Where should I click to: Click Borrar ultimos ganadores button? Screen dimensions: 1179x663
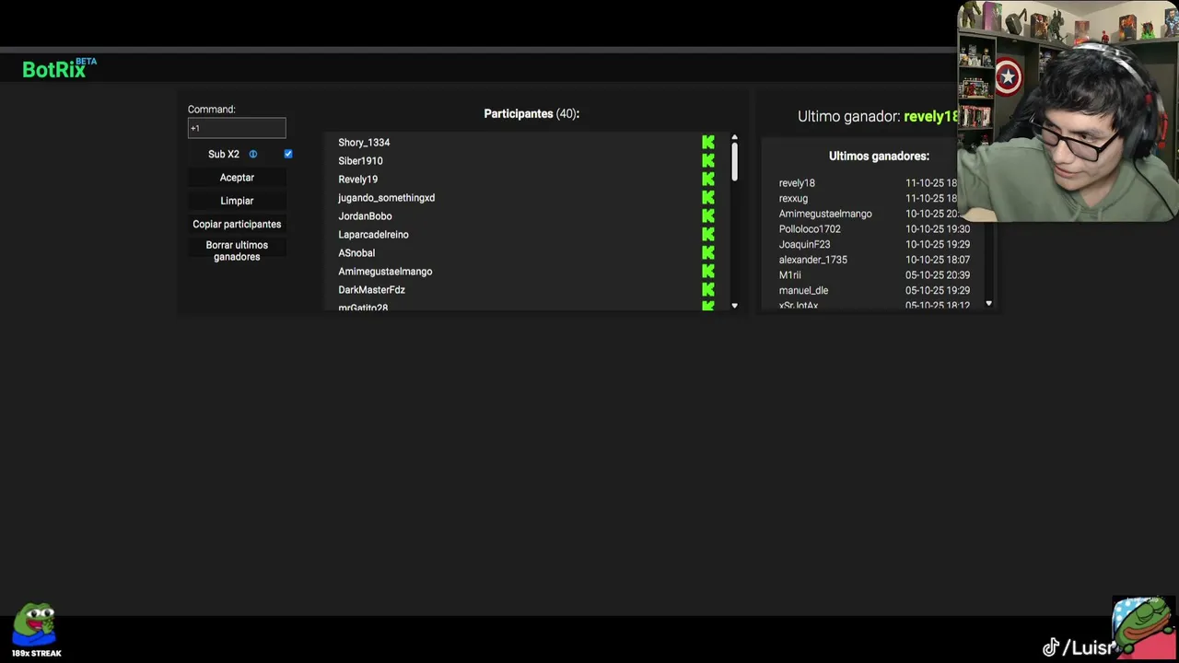[237, 250]
